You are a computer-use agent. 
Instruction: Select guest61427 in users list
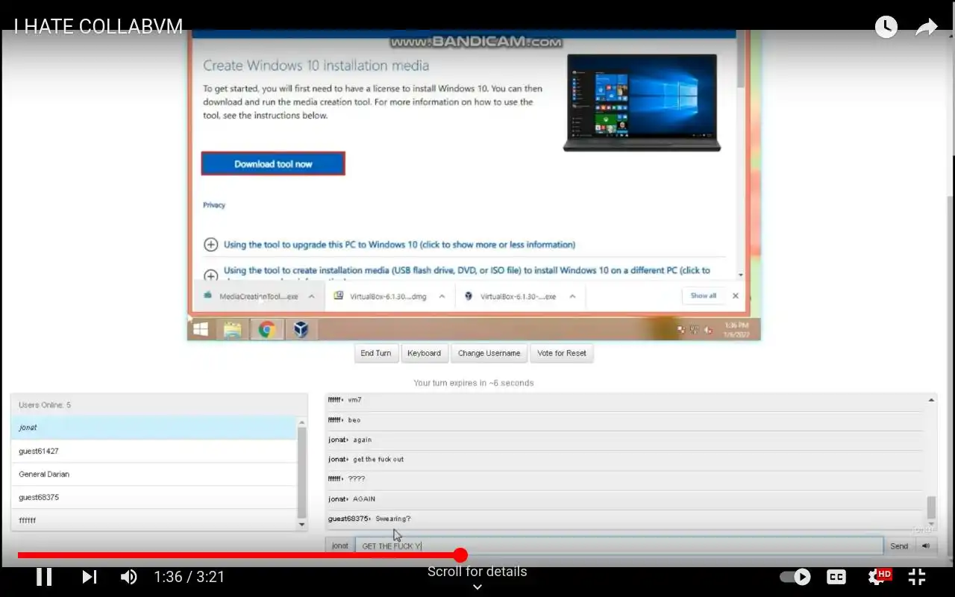pos(154,451)
